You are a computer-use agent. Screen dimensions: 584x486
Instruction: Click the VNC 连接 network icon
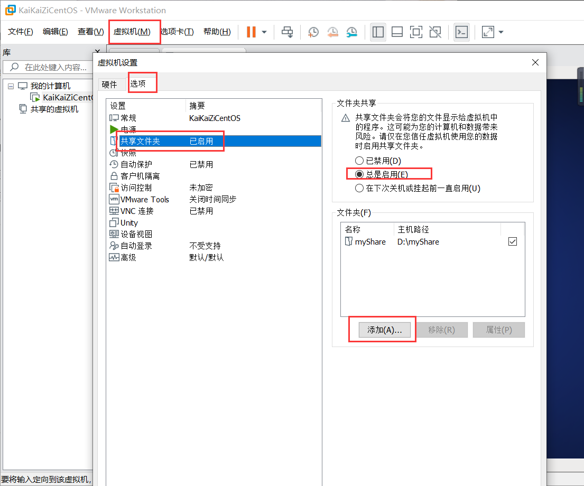(x=114, y=211)
